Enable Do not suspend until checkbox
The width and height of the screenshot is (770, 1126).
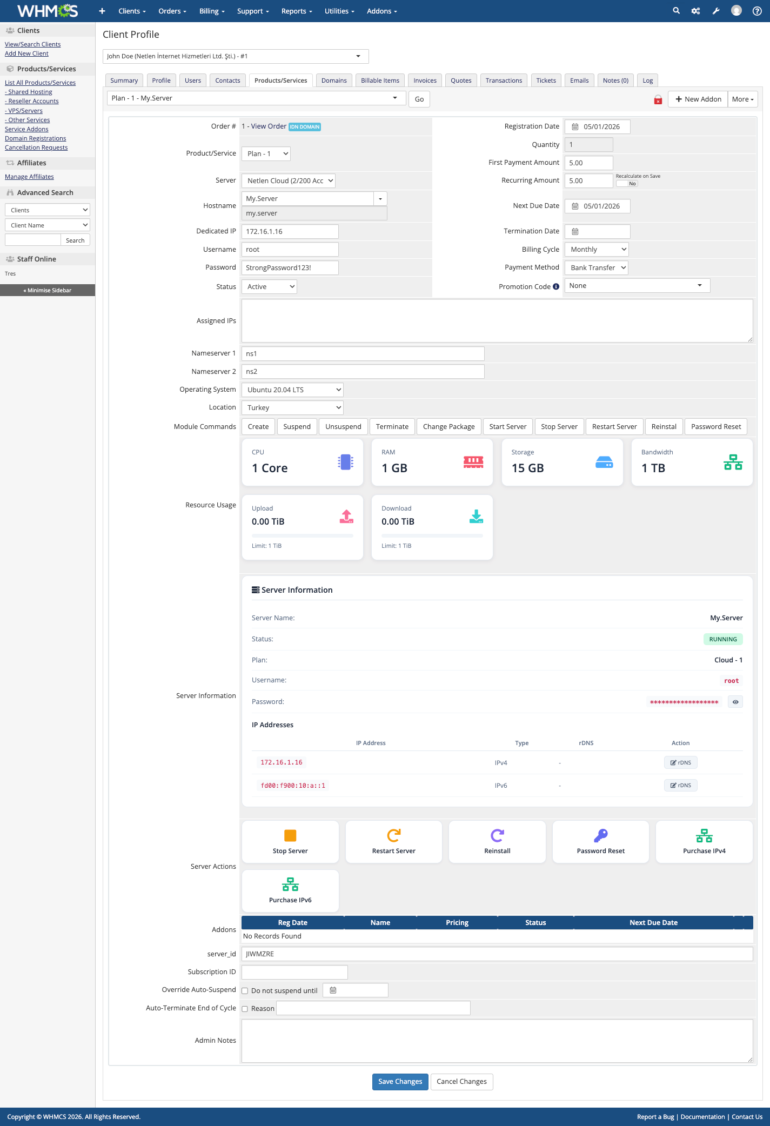(245, 991)
